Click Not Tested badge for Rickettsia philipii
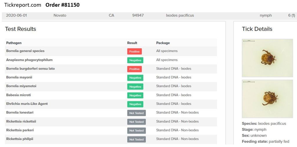 [136, 139]
